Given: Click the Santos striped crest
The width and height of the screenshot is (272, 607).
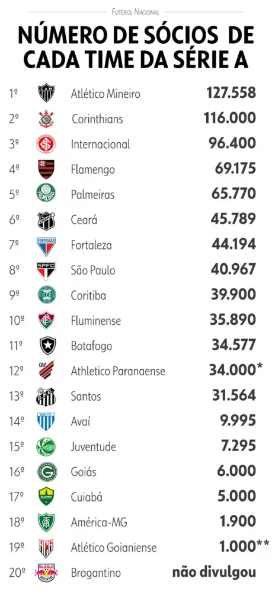Looking at the screenshot, I should click(46, 397).
